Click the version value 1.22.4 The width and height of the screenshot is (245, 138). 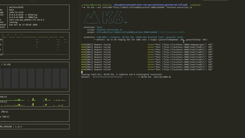[19, 127]
